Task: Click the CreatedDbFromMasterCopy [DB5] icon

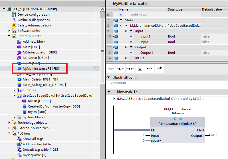Action: pos(25,106)
